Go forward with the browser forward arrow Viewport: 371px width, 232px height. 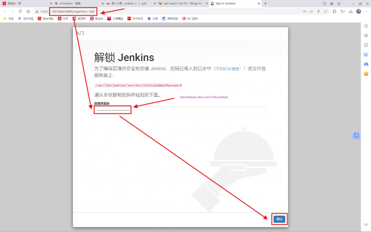[13, 11]
